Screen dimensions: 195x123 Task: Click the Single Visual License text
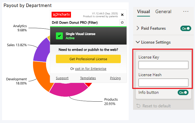click(80, 34)
